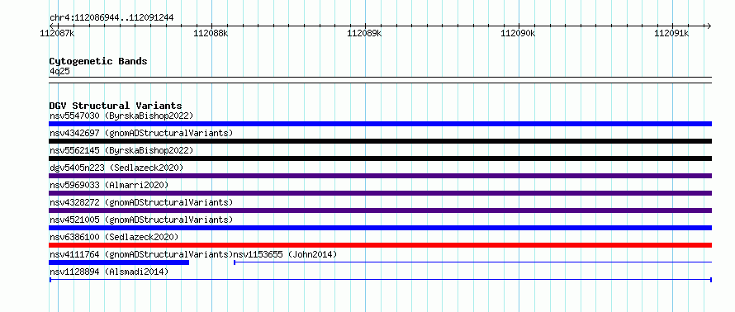The image size is (735, 312).
Task: Open nsv5562145 (ByrskaBishop2022) variant label
Action: (121, 150)
